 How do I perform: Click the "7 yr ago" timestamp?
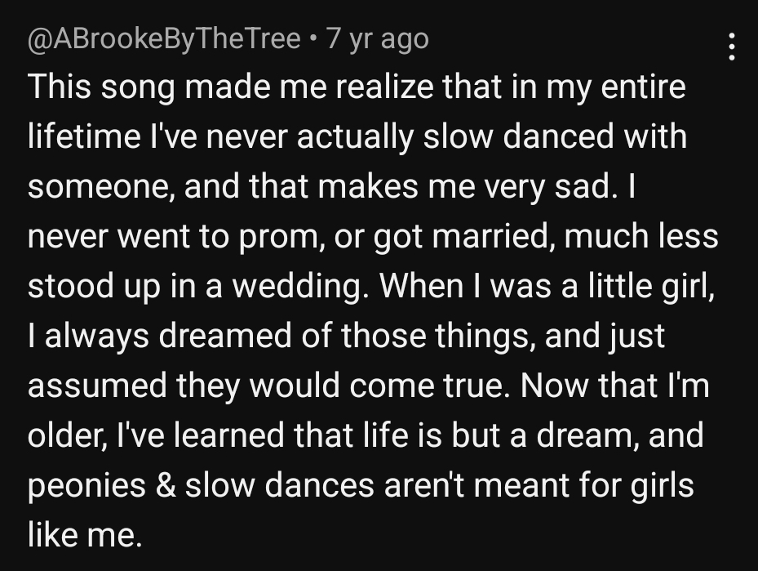(377, 39)
